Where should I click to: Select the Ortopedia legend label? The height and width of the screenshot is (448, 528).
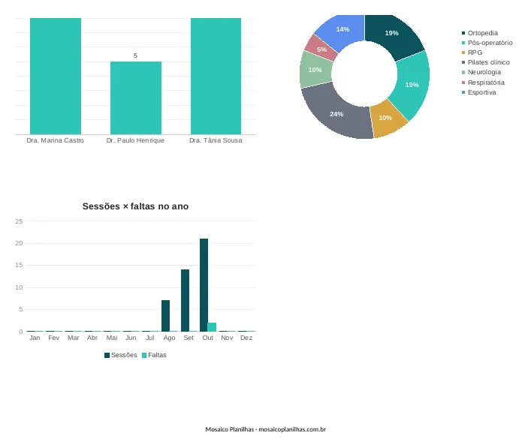click(x=482, y=33)
